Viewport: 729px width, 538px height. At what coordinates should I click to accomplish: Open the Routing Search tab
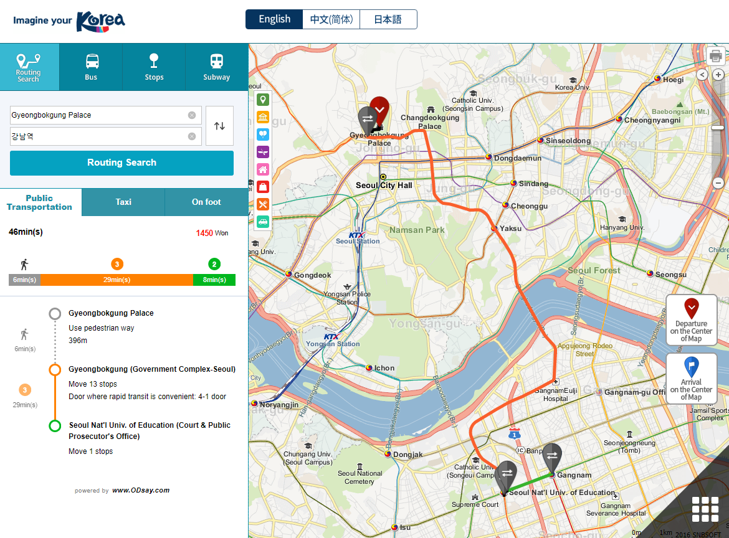coord(29,67)
